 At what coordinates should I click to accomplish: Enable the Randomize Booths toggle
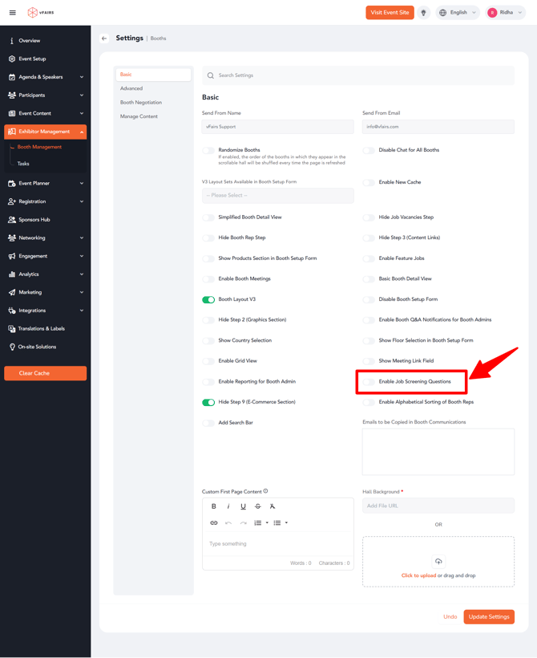[x=208, y=151]
